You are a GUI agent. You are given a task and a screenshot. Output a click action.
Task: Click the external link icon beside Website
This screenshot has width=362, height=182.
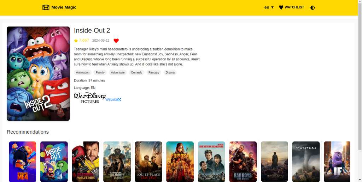click(119, 99)
